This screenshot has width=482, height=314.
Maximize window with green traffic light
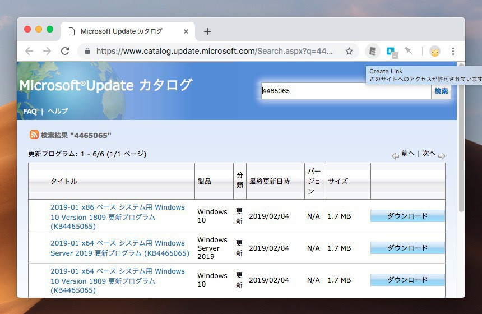coord(50,29)
